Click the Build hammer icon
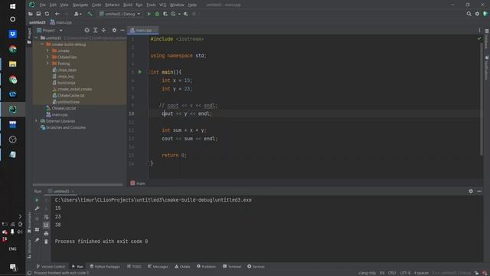The height and width of the screenshot is (276, 490). click(x=90, y=14)
